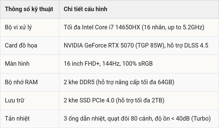Select the 'Màn hình' row label
The width and height of the screenshot is (219, 128).
point(17,64)
